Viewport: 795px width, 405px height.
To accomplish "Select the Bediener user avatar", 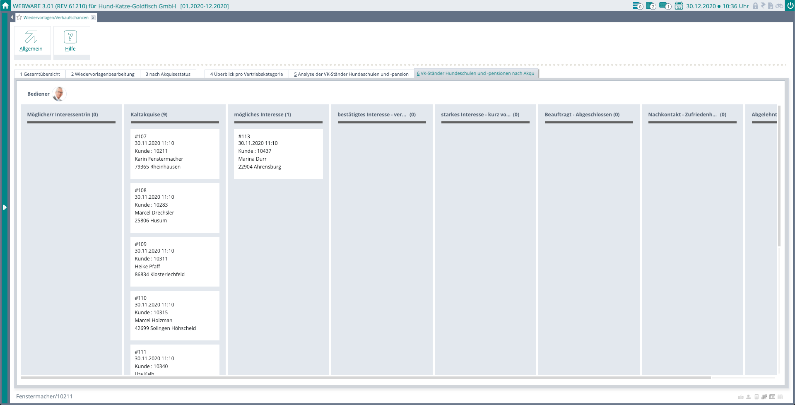I will [x=59, y=94].
